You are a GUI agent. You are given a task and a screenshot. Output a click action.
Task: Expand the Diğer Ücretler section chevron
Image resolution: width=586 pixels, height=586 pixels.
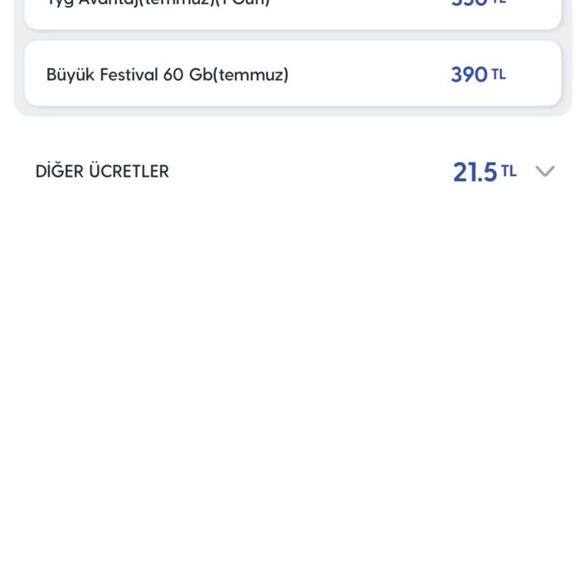[544, 171]
